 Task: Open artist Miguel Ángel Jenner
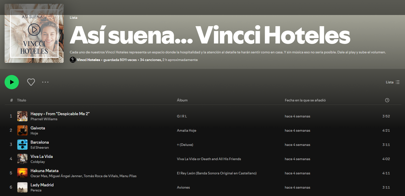pyautogui.click(x=66, y=176)
